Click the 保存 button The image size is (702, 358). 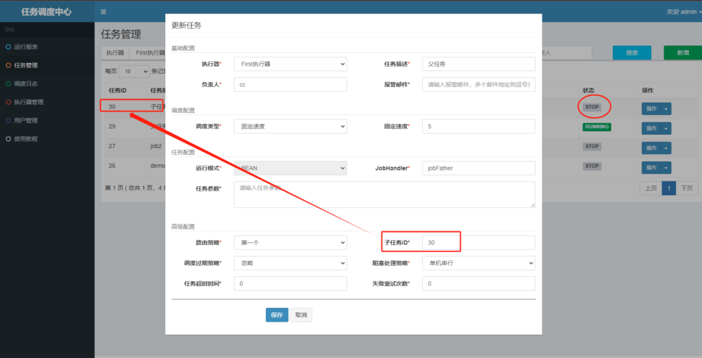click(x=276, y=315)
